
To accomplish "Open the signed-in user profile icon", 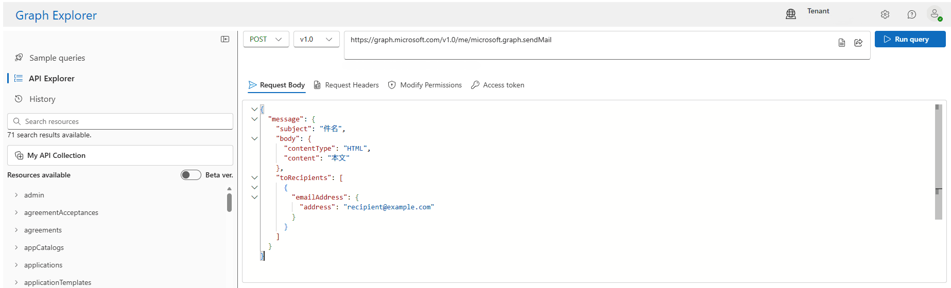I will point(935,14).
